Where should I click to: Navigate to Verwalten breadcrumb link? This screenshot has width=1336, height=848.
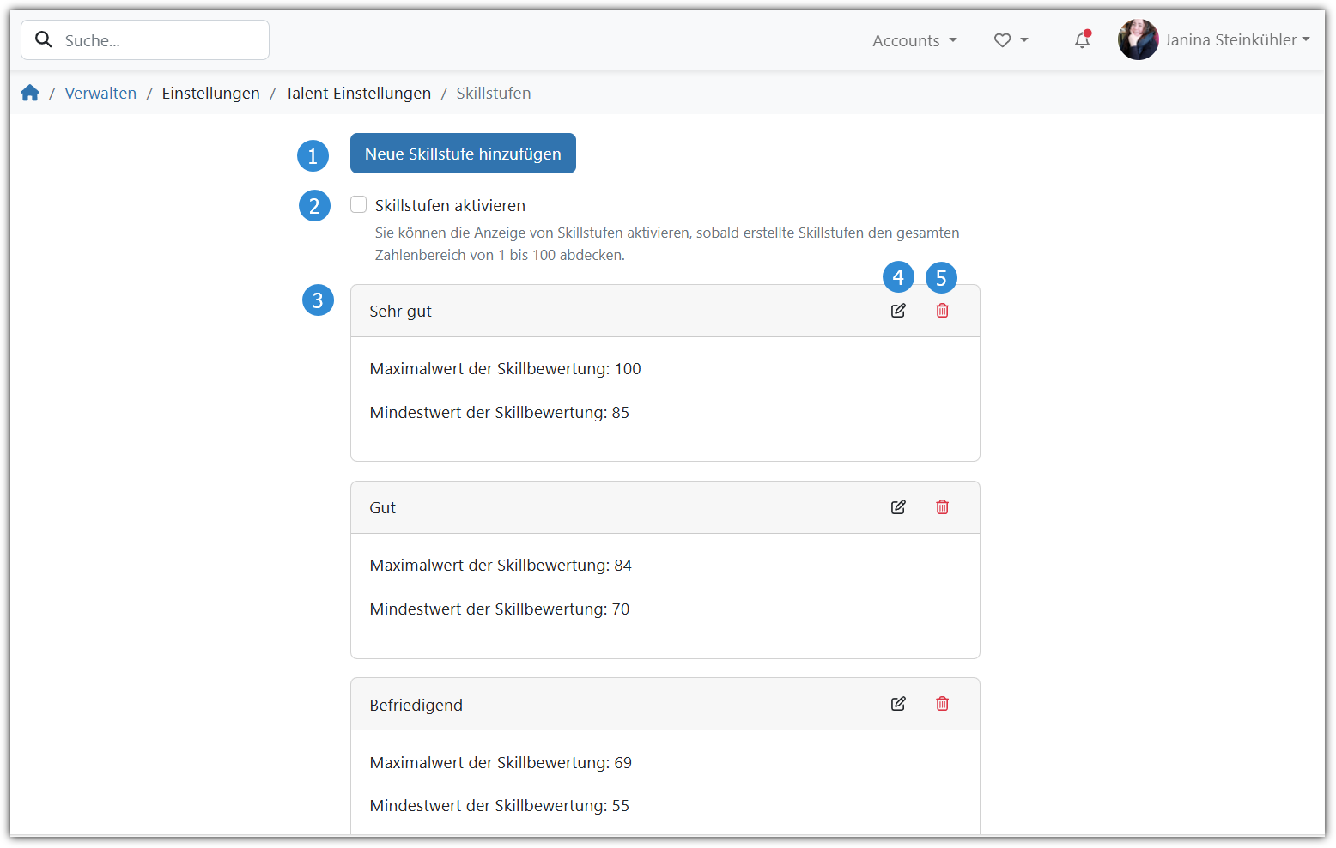click(x=100, y=93)
